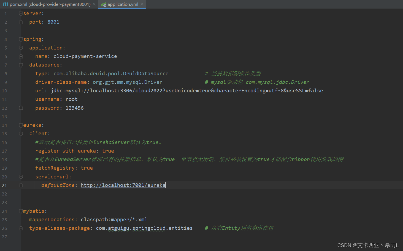Click the com.atguigu.springcloud.entities value
The image size is (403, 251).
tap(144, 228)
